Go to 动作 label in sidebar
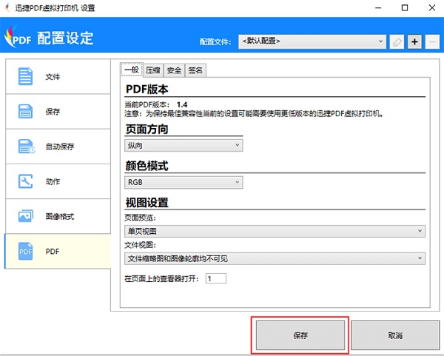Viewport: 444px width, 356px height. (x=53, y=181)
